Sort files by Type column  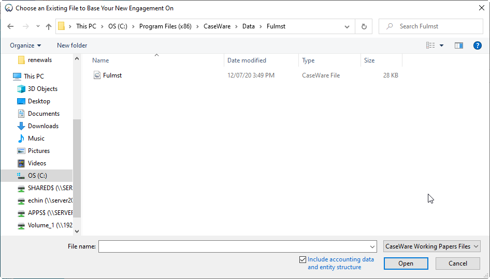pyautogui.click(x=308, y=60)
